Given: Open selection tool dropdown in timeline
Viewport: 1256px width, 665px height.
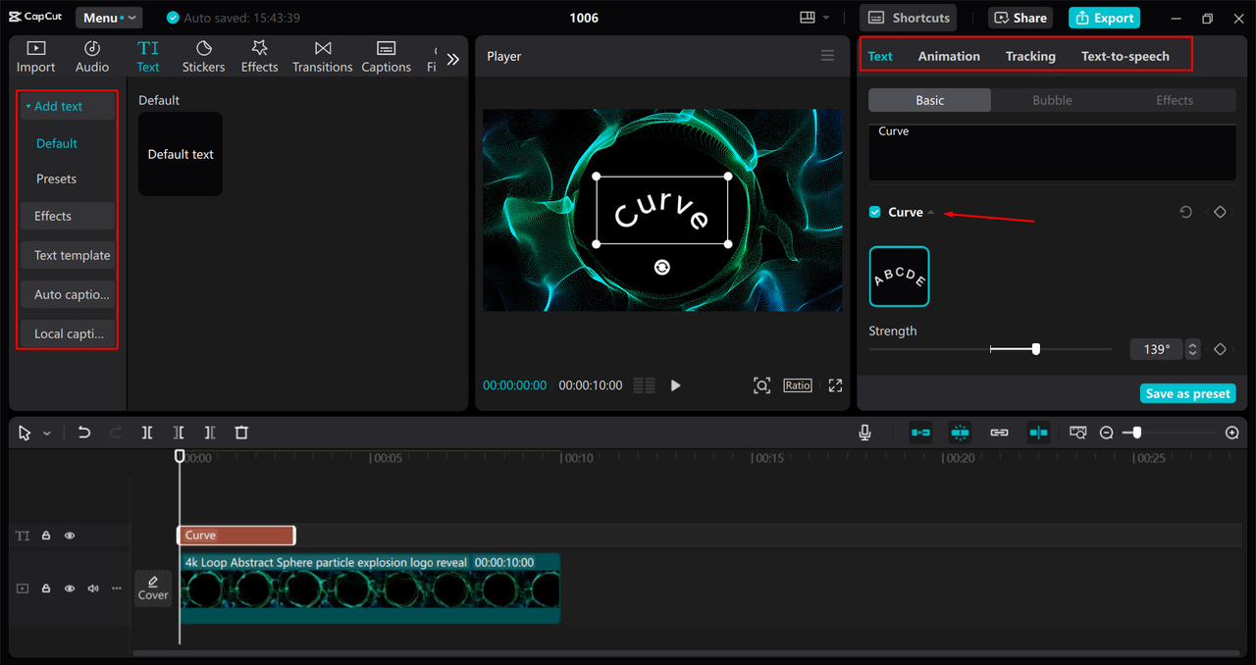Looking at the screenshot, I should tap(46, 434).
